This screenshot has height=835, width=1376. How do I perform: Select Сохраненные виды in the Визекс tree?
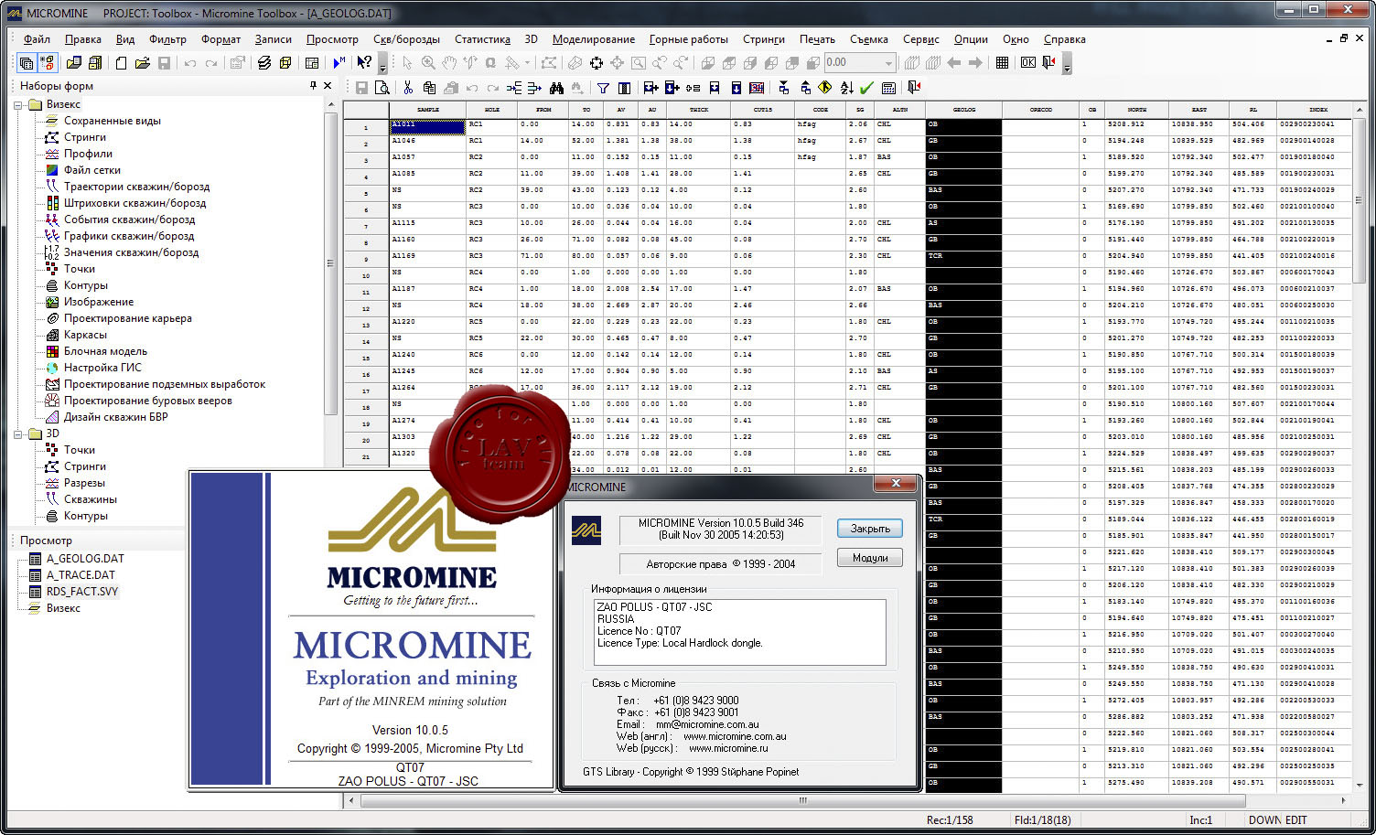(x=112, y=121)
